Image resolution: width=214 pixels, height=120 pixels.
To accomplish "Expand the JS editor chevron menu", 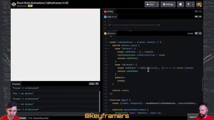I will point(200,33).
